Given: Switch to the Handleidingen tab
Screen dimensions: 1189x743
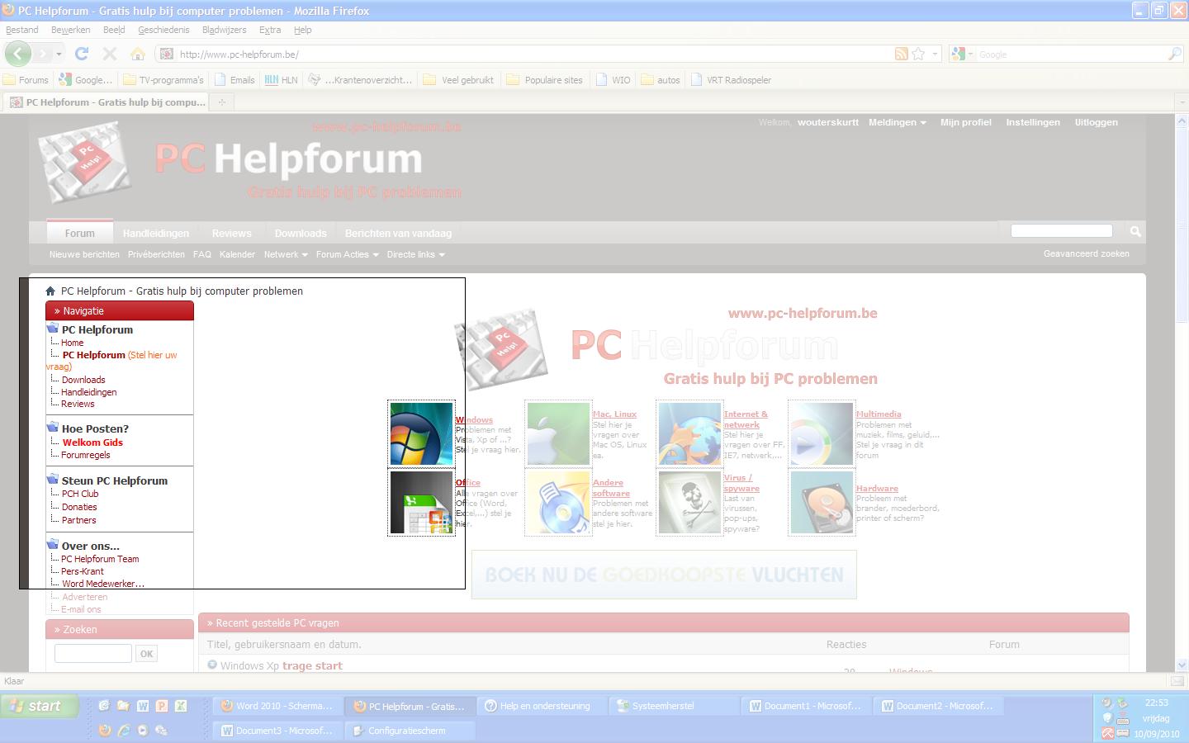Looking at the screenshot, I should [x=156, y=233].
